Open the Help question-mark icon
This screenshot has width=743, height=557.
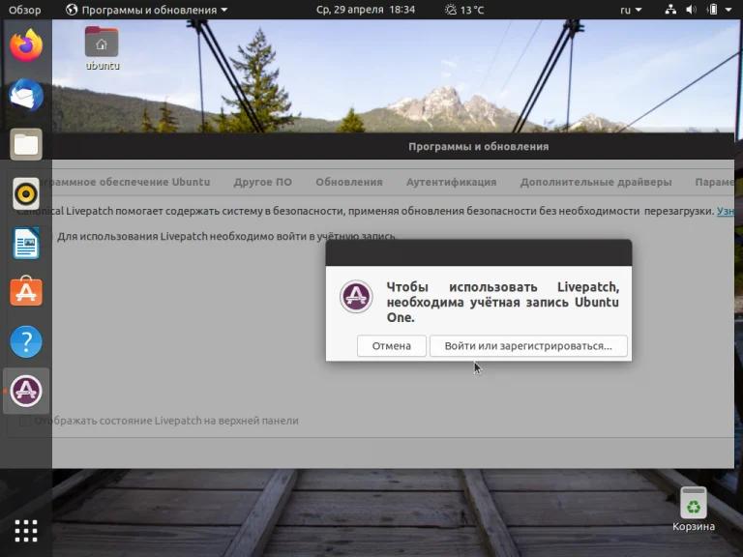click(x=26, y=341)
